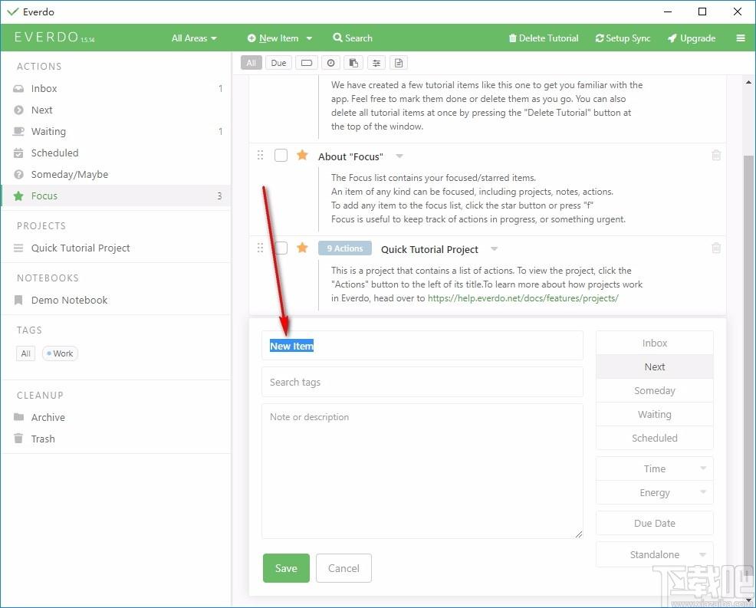The width and height of the screenshot is (756, 608).
Task: Click the notes filter icon in toolbar
Action: (x=398, y=63)
